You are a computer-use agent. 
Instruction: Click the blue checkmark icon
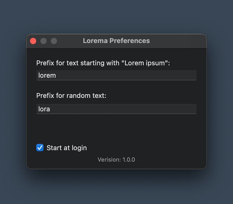[40, 148]
